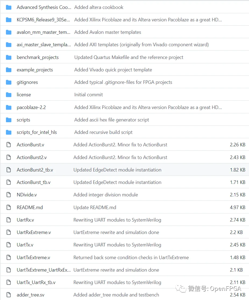The height and width of the screenshot is (300, 249).
Task: Click the file icon beside NDivide.v
Action: [x=9, y=195]
